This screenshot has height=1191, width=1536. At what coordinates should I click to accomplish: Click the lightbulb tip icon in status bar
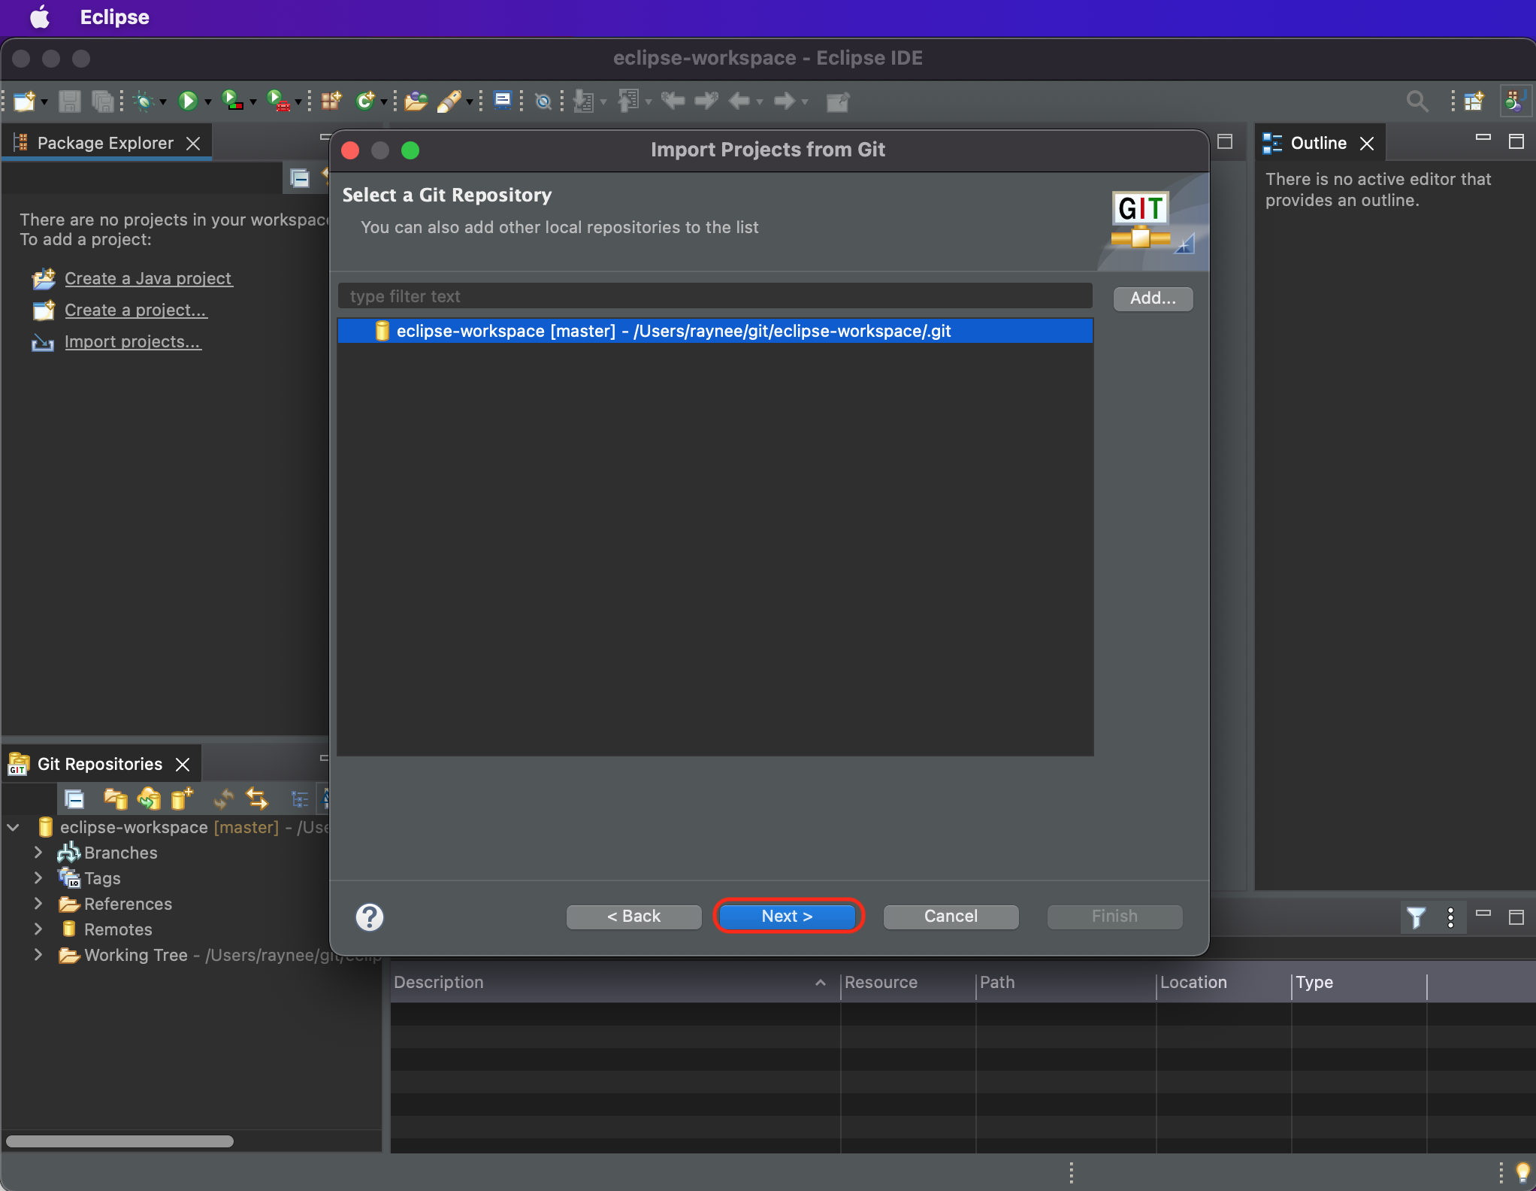click(1522, 1171)
